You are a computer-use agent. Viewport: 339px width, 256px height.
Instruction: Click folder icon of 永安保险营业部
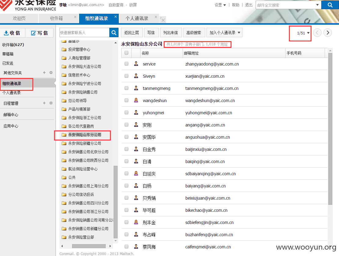64,237
